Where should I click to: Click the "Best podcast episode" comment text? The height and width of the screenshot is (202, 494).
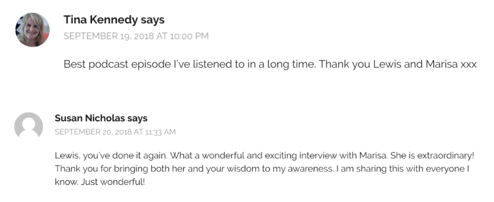tap(270, 65)
